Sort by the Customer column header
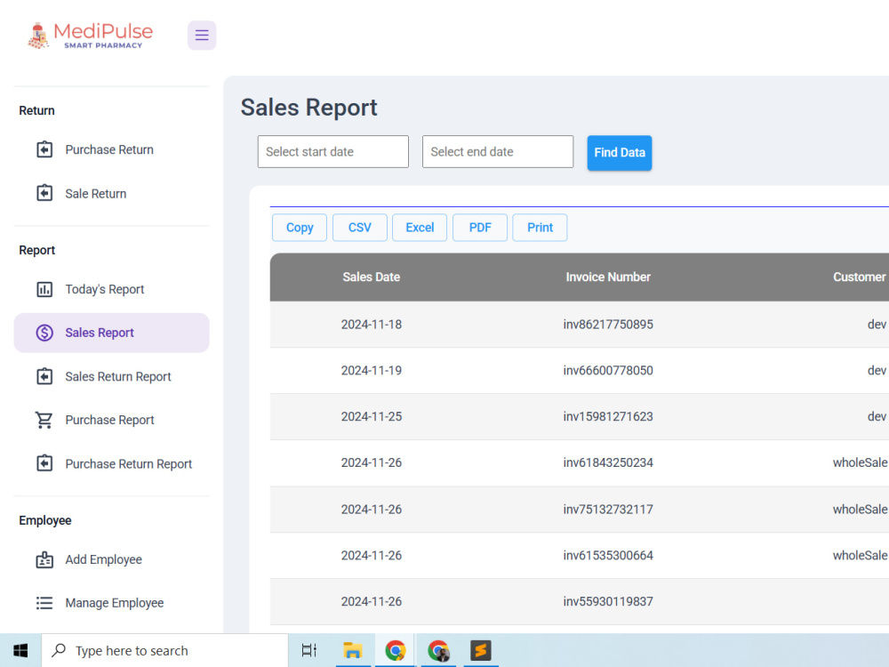This screenshot has width=889, height=667. pyautogui.click(x=860, y=277)
